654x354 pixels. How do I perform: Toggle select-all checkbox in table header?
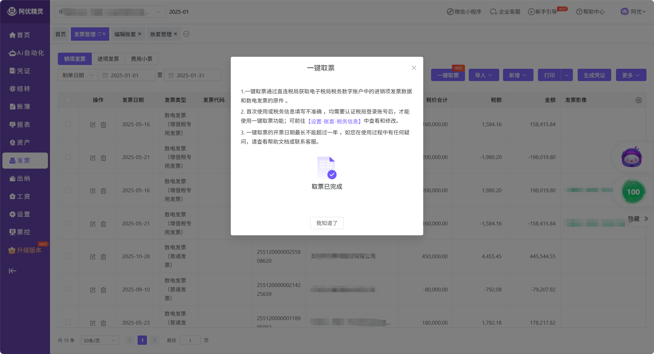click(x=68, y=100)
